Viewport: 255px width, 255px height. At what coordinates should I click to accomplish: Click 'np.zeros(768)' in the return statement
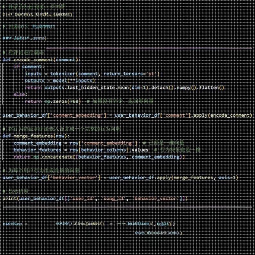63,101
